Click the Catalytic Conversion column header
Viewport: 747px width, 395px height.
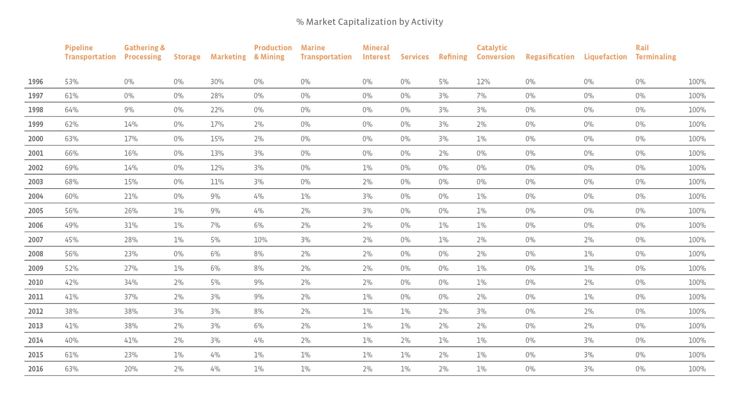tap(496, 52)
